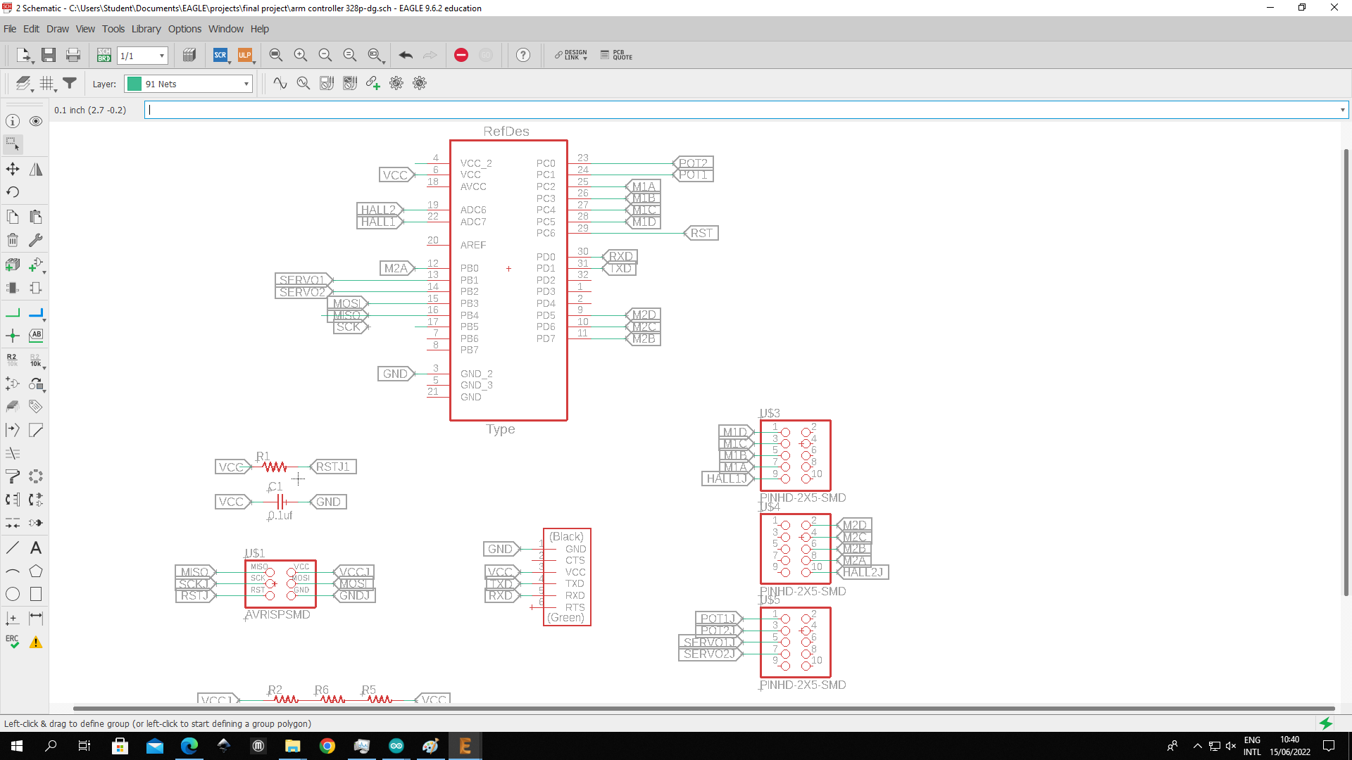
Task: Select the Polygon tool
Action: [x=36, y=571]
